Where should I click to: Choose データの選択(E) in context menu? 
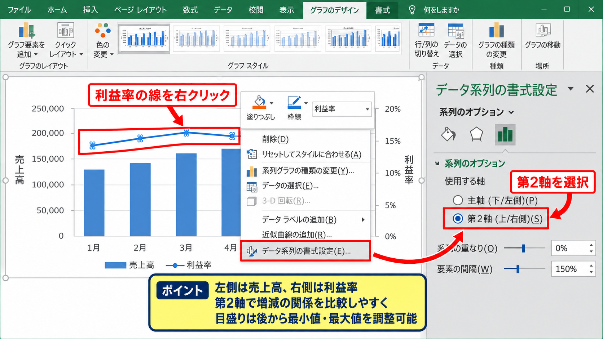(306, 186)
